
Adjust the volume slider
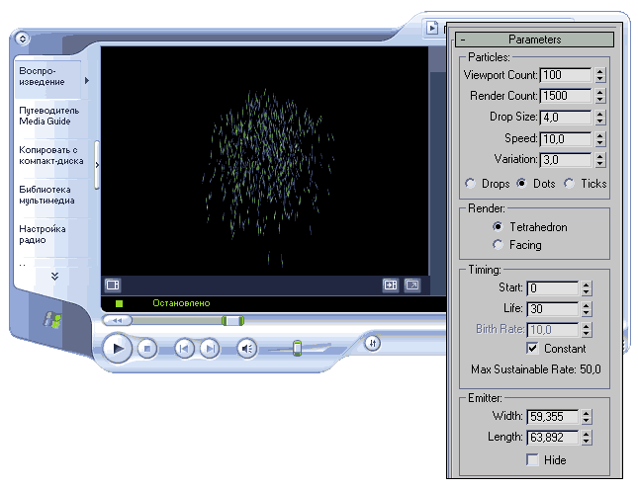click(296, 348)
